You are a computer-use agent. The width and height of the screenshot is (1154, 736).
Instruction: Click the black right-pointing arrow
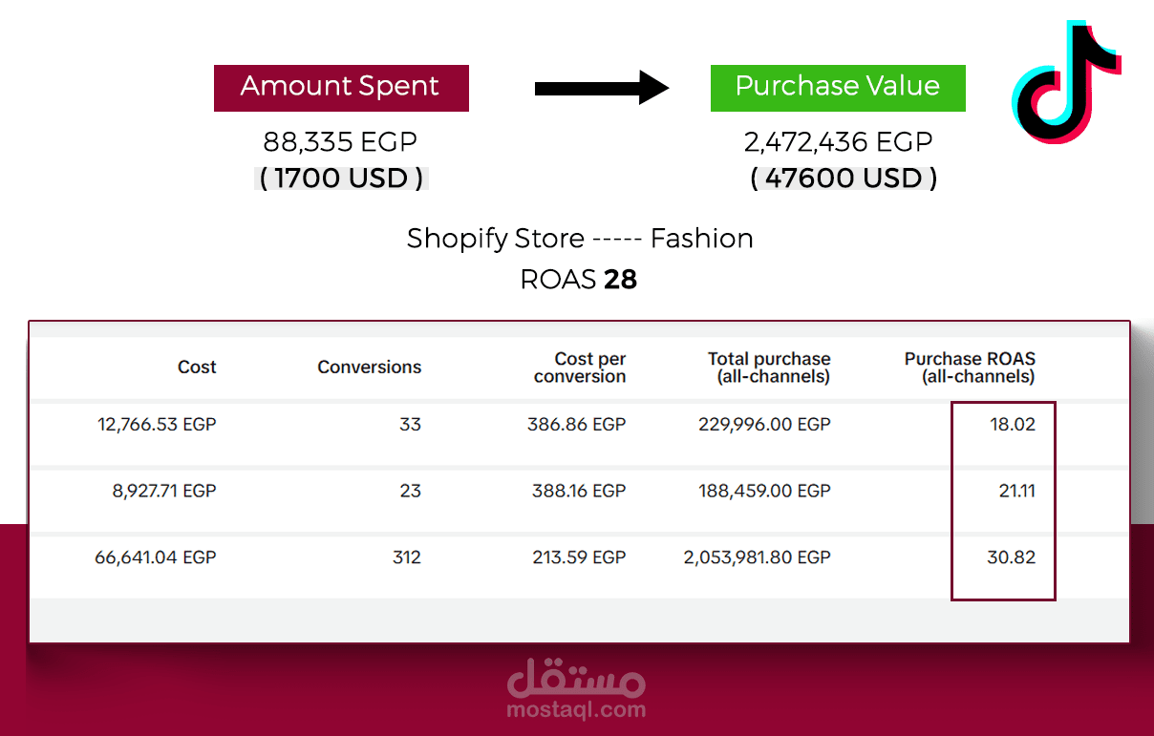pos(601,88)
